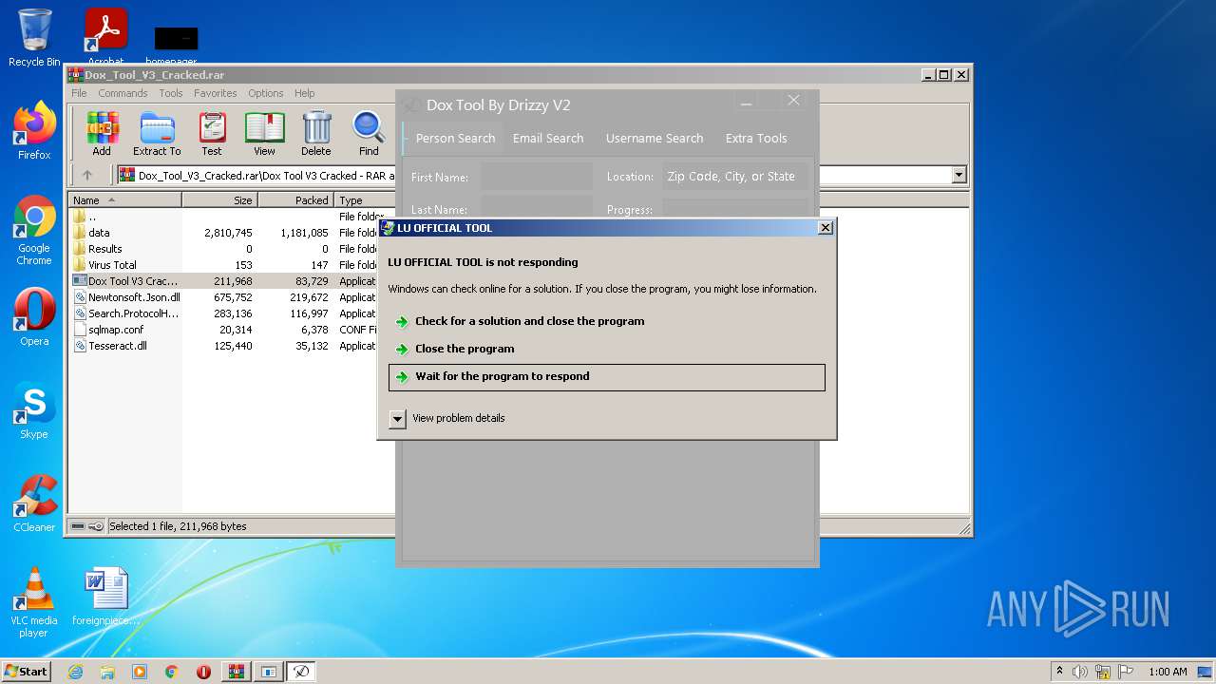This screenshot has width=1216, height=684.
Task: Open the Recycle Bin desktop icon
Action: [x=34, y=38]
